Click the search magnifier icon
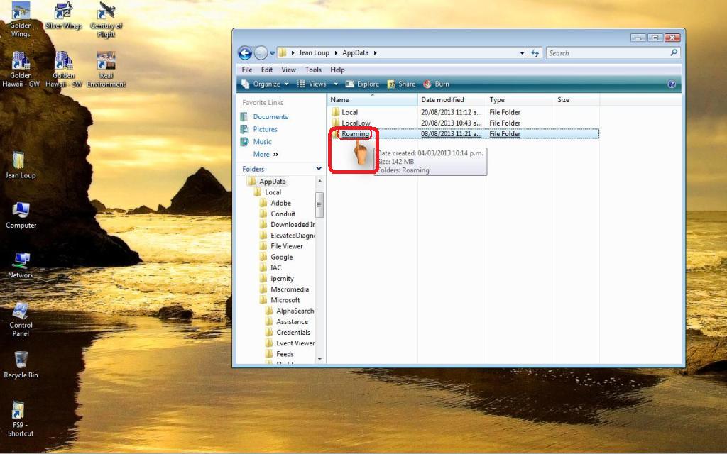727x454 pixels. (x=674, y=52)
